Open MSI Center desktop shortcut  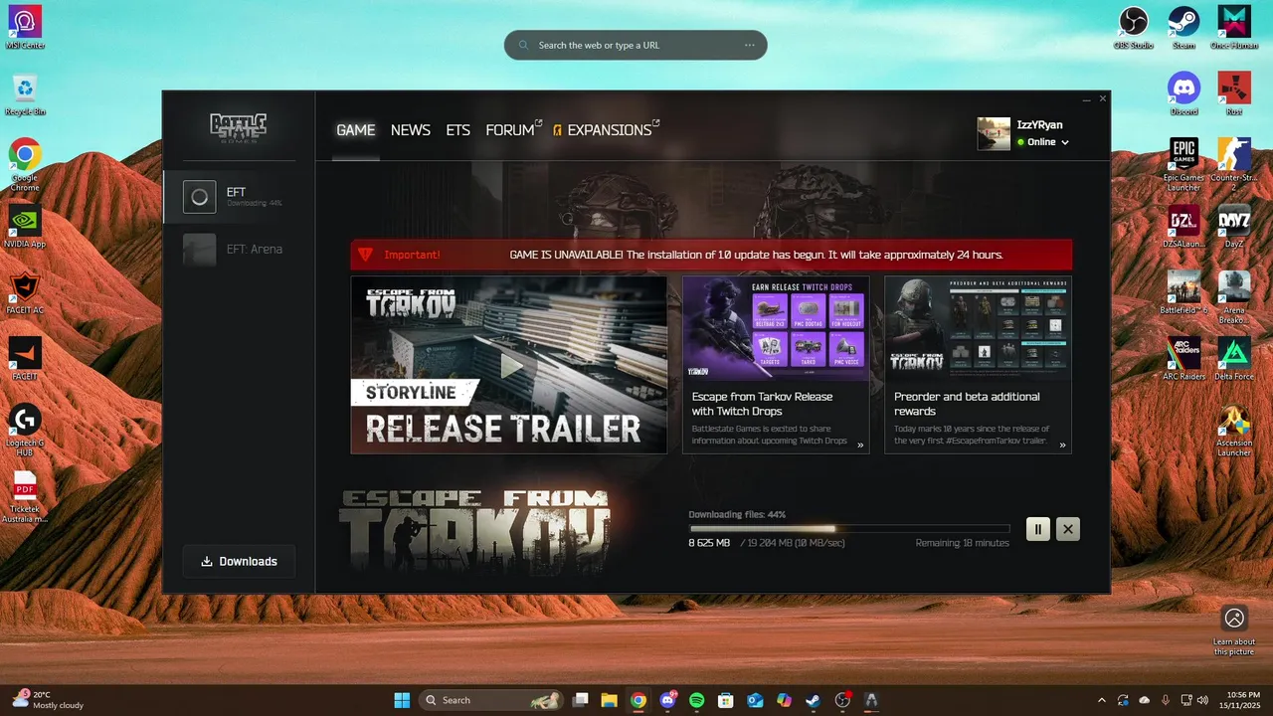(x=25, y=28)
